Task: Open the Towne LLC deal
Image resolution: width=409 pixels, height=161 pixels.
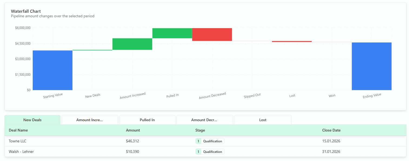Action: 17,141
